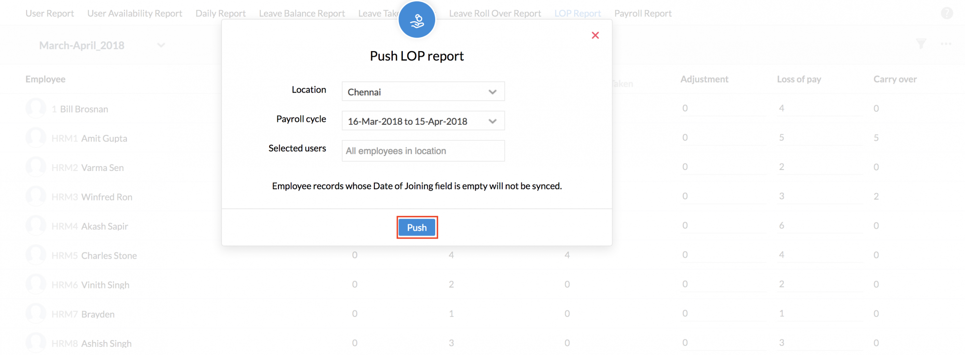
Task: Click Winfred Ron's avatar
Action: coord(36,197)
